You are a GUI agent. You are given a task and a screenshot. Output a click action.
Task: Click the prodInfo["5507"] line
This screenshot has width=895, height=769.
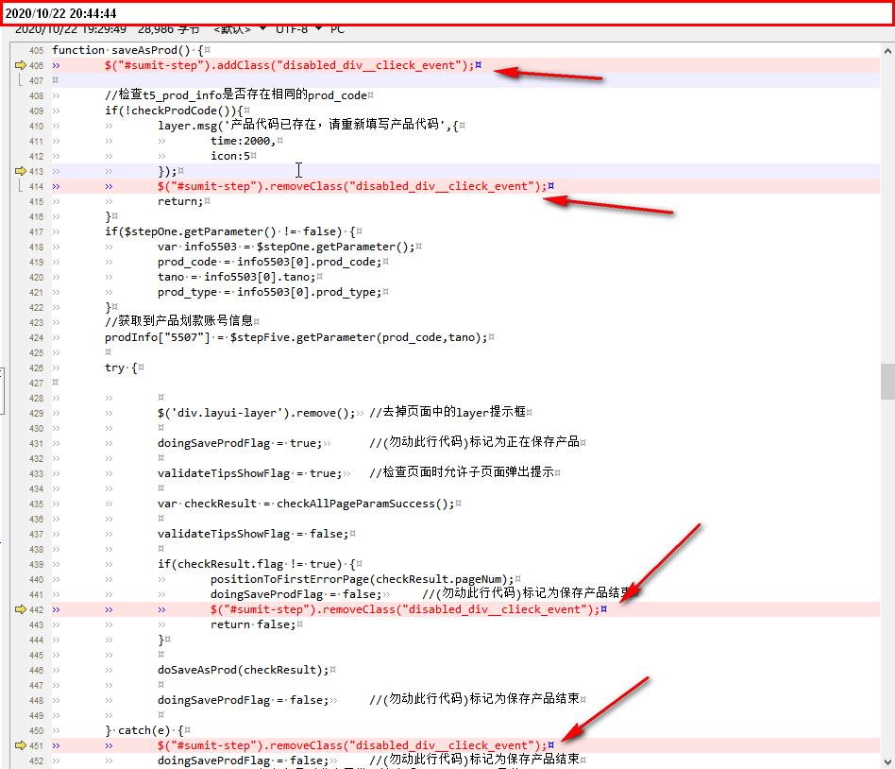tap(299, 337)
